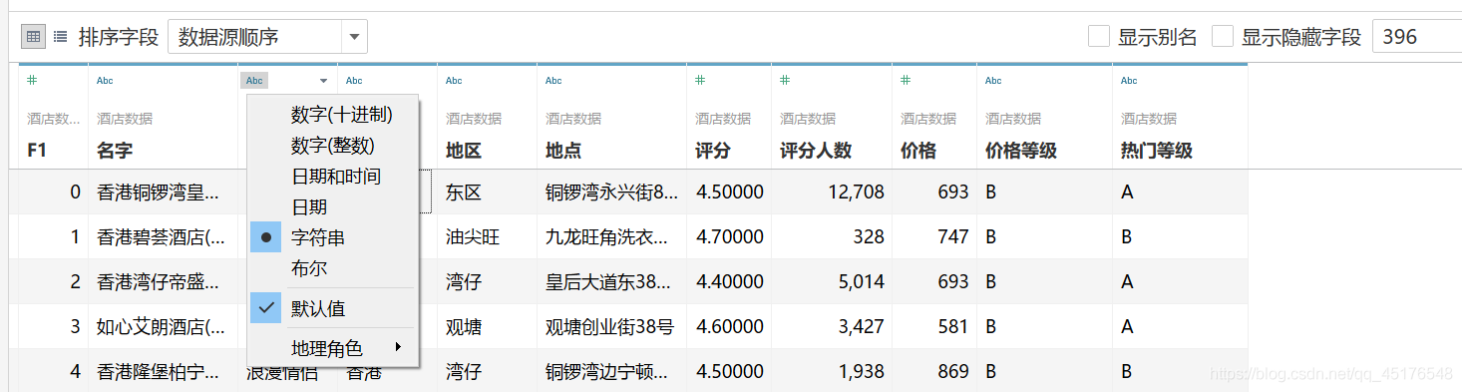The height and width of the screenshot is (392, 1462).
Task: Click cell 香港铜锣湾皇...
Action: (164, 192)
